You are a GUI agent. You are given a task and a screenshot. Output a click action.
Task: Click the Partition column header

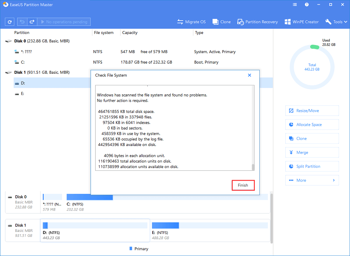pyautogui.click(x=22, y=32)
